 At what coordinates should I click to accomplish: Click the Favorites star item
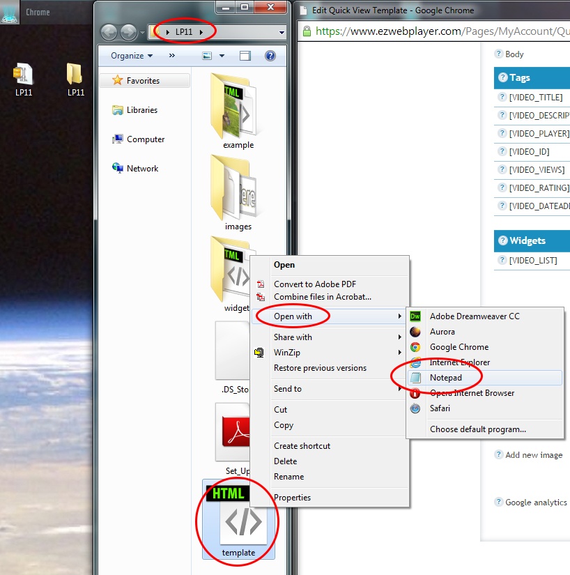[144, 80]
